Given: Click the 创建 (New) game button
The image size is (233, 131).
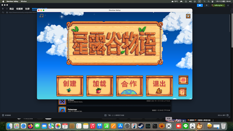Looking at the screenshot, I should [x=70, y=86].
